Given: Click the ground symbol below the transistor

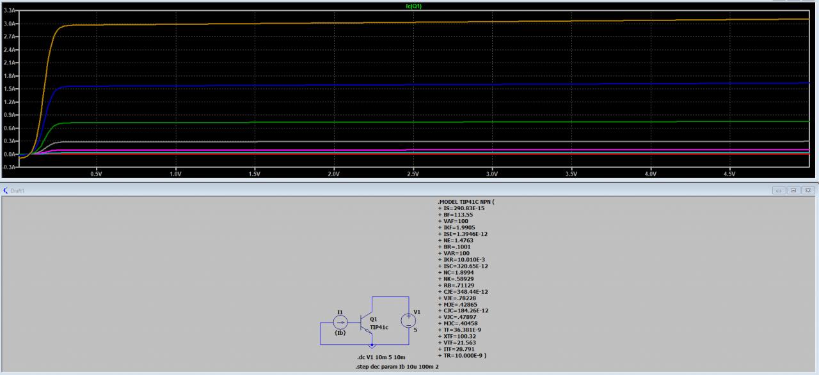Looking at the screenshot, I should click(372, 346).
